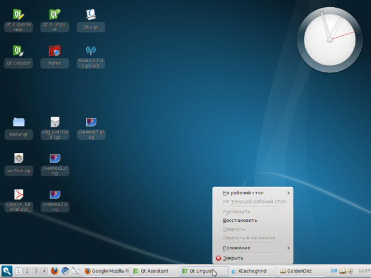Click the GoldenDict book tray icon
The width and height of the screenshot is (371, 278).
pyautogui.click(x=342, y=271)
